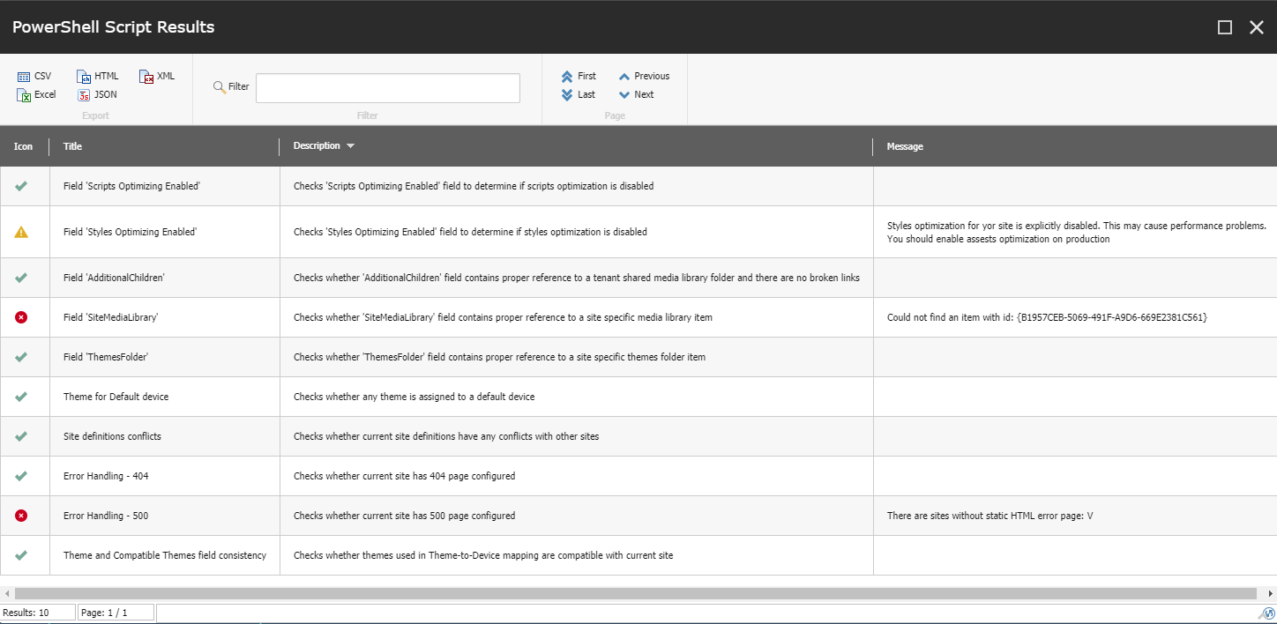The height and width of the screenshot is (624, 1277).
Task: Go to the Previous page
Action: click(644, 77)
